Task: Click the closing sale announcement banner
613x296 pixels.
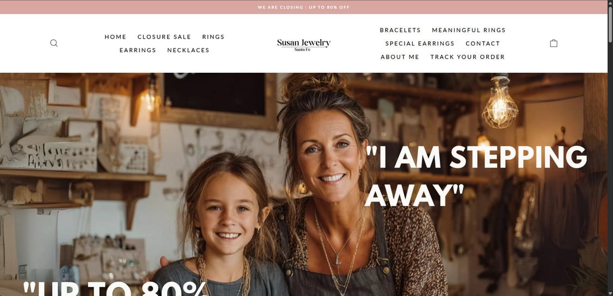Action: [304, 7]
